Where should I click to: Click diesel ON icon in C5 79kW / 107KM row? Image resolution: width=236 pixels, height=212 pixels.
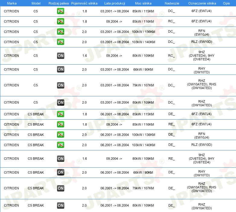(x=60, y=85)
